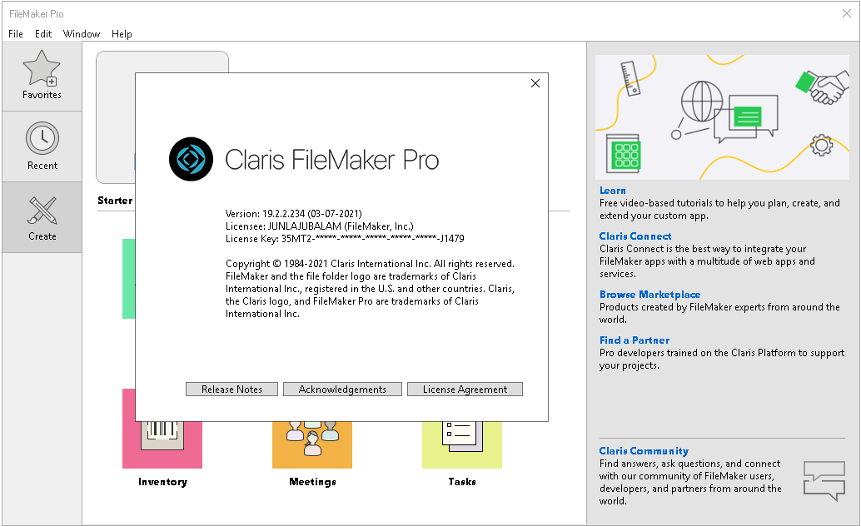This screenshot has height=526, width=861.
Task: Click the Starter heading
Action: pyautogui.click(x=115, y=201)
